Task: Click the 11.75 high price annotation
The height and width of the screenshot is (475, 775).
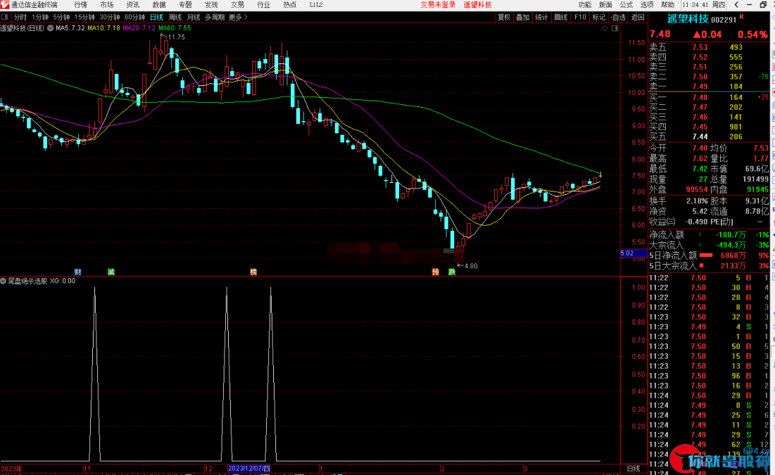Action: click(176, 37)
